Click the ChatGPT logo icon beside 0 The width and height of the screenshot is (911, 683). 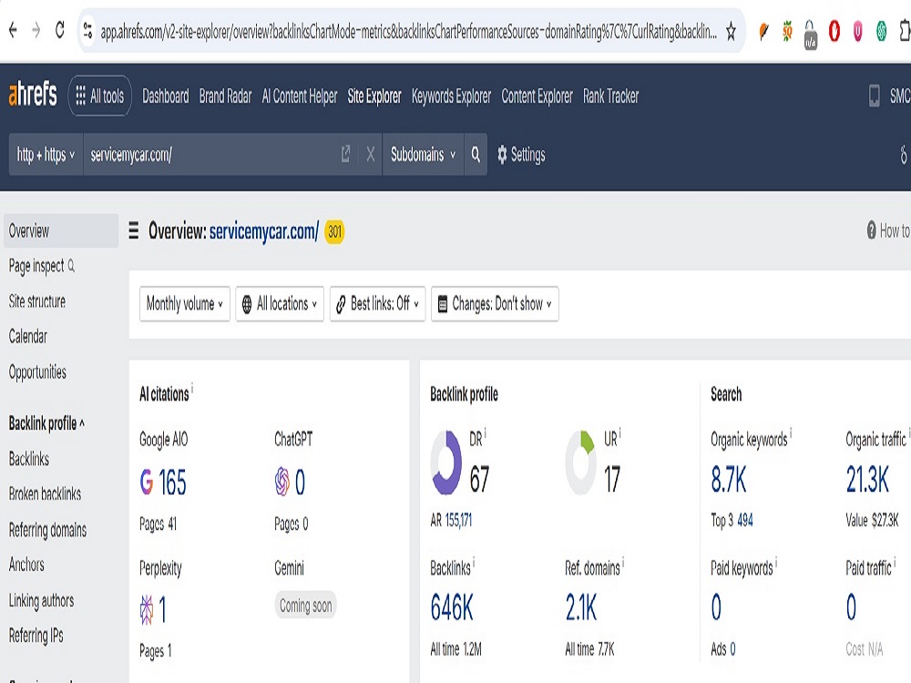tap(281, 482)
